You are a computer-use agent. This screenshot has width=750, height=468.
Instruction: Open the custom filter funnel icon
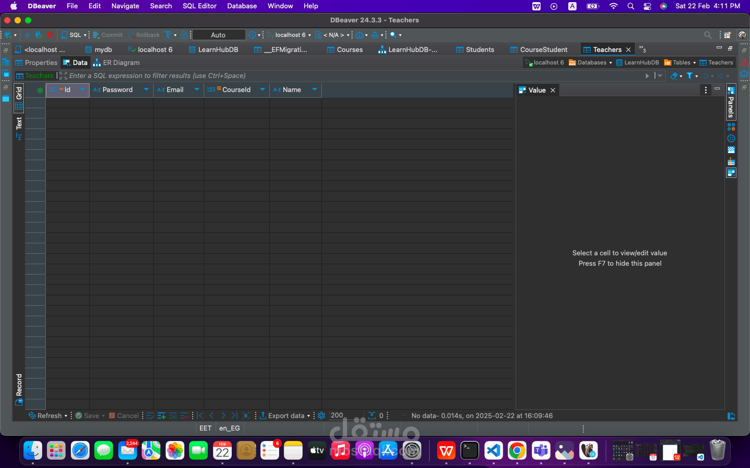click(x=690, y=76)
